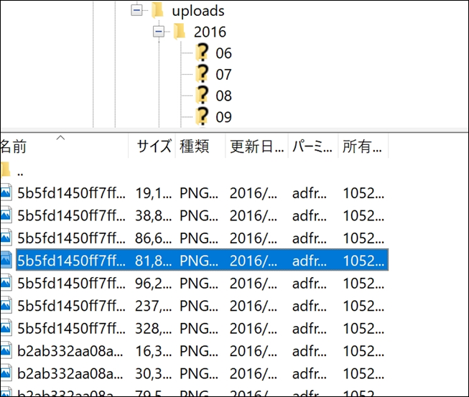
Task: Click image icon of the 237,... file
Action: tap(6, 305)
